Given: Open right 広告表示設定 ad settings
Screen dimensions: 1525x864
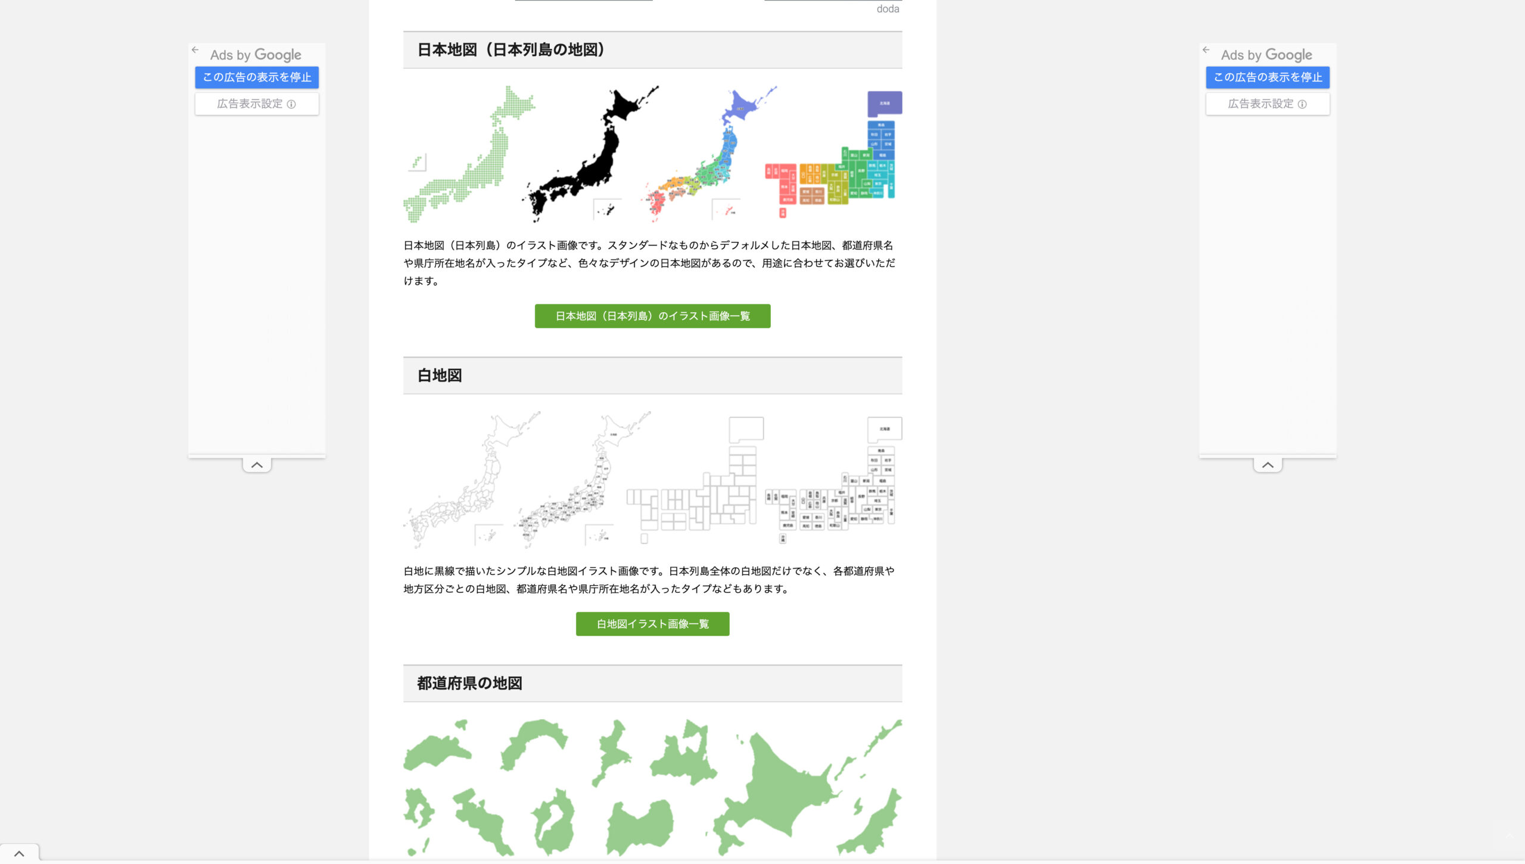Looking at the screenshot, I should [1268, 104].
